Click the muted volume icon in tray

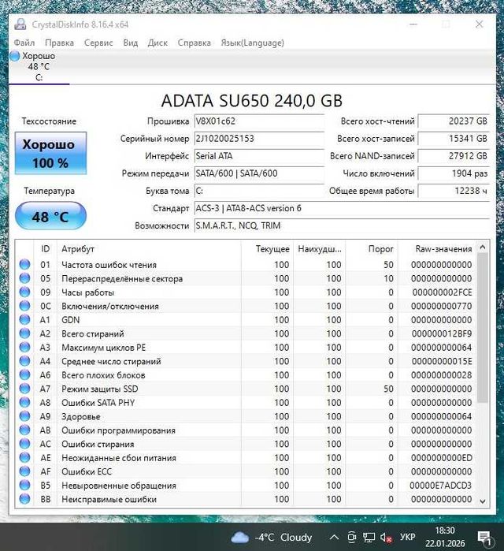[386, 538]
